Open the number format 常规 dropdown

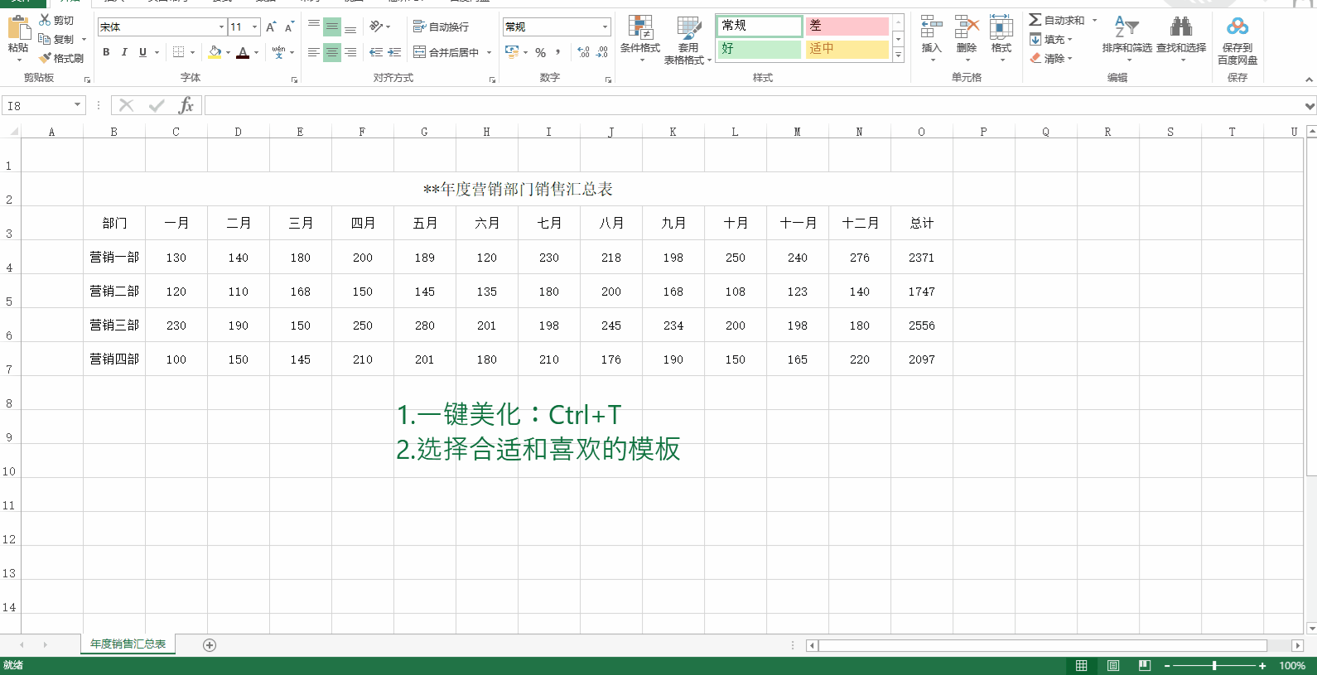point(605,27)
